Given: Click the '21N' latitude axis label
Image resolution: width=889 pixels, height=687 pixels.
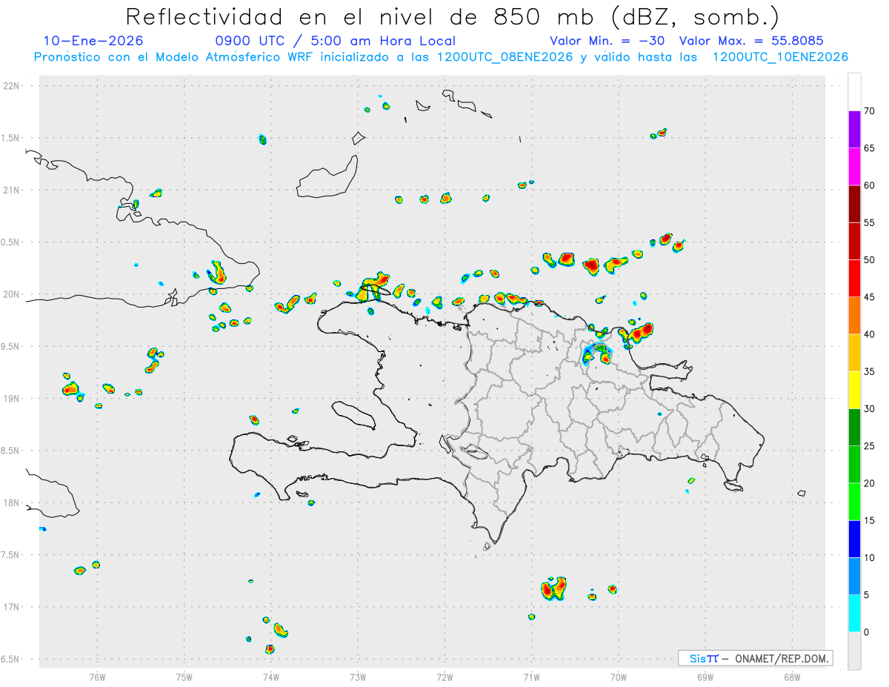Looking at the screenshot, I should click(x=13, y=190).
